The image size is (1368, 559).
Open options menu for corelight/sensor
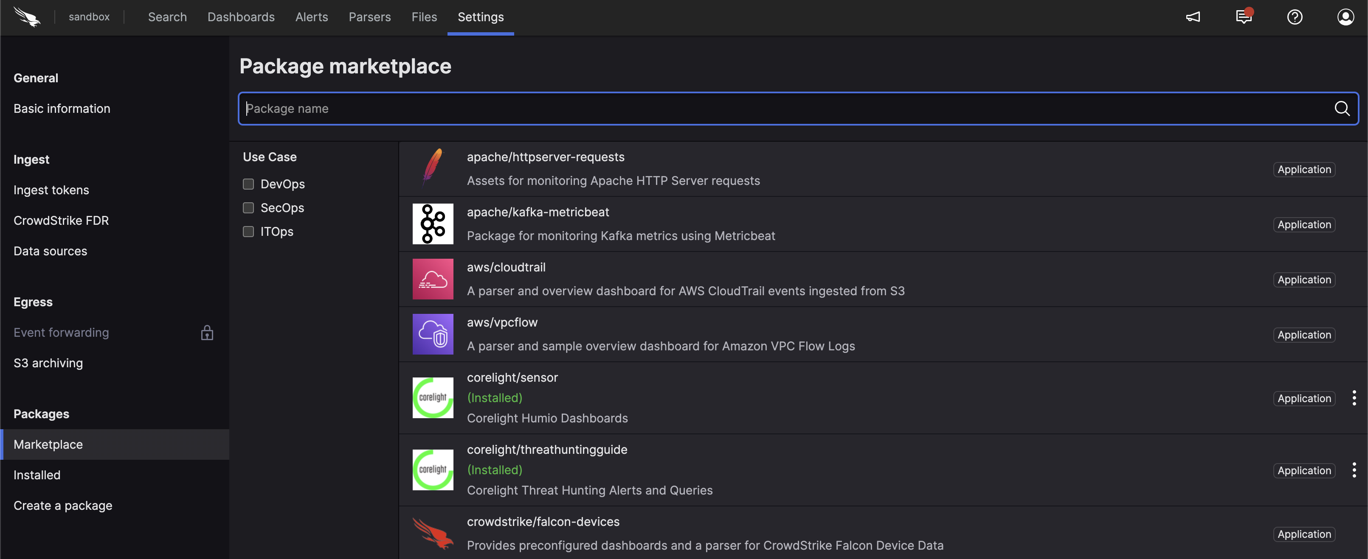pos(1354,398)
